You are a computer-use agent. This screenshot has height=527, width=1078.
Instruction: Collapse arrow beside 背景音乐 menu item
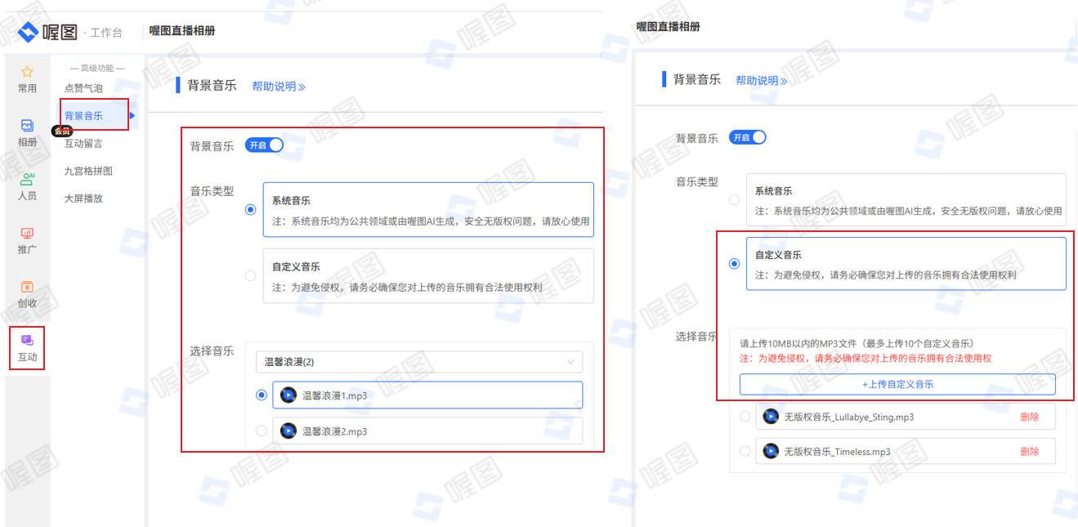pyautogui.click(x=132, y=116)
